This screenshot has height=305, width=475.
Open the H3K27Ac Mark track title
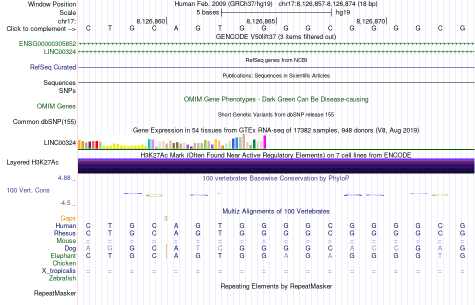276,155
